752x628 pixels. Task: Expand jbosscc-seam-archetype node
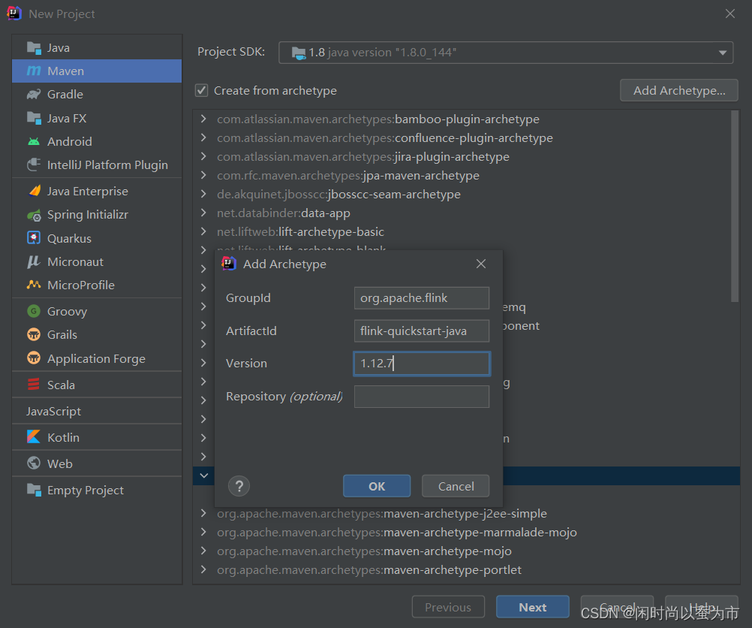point(203,194)
